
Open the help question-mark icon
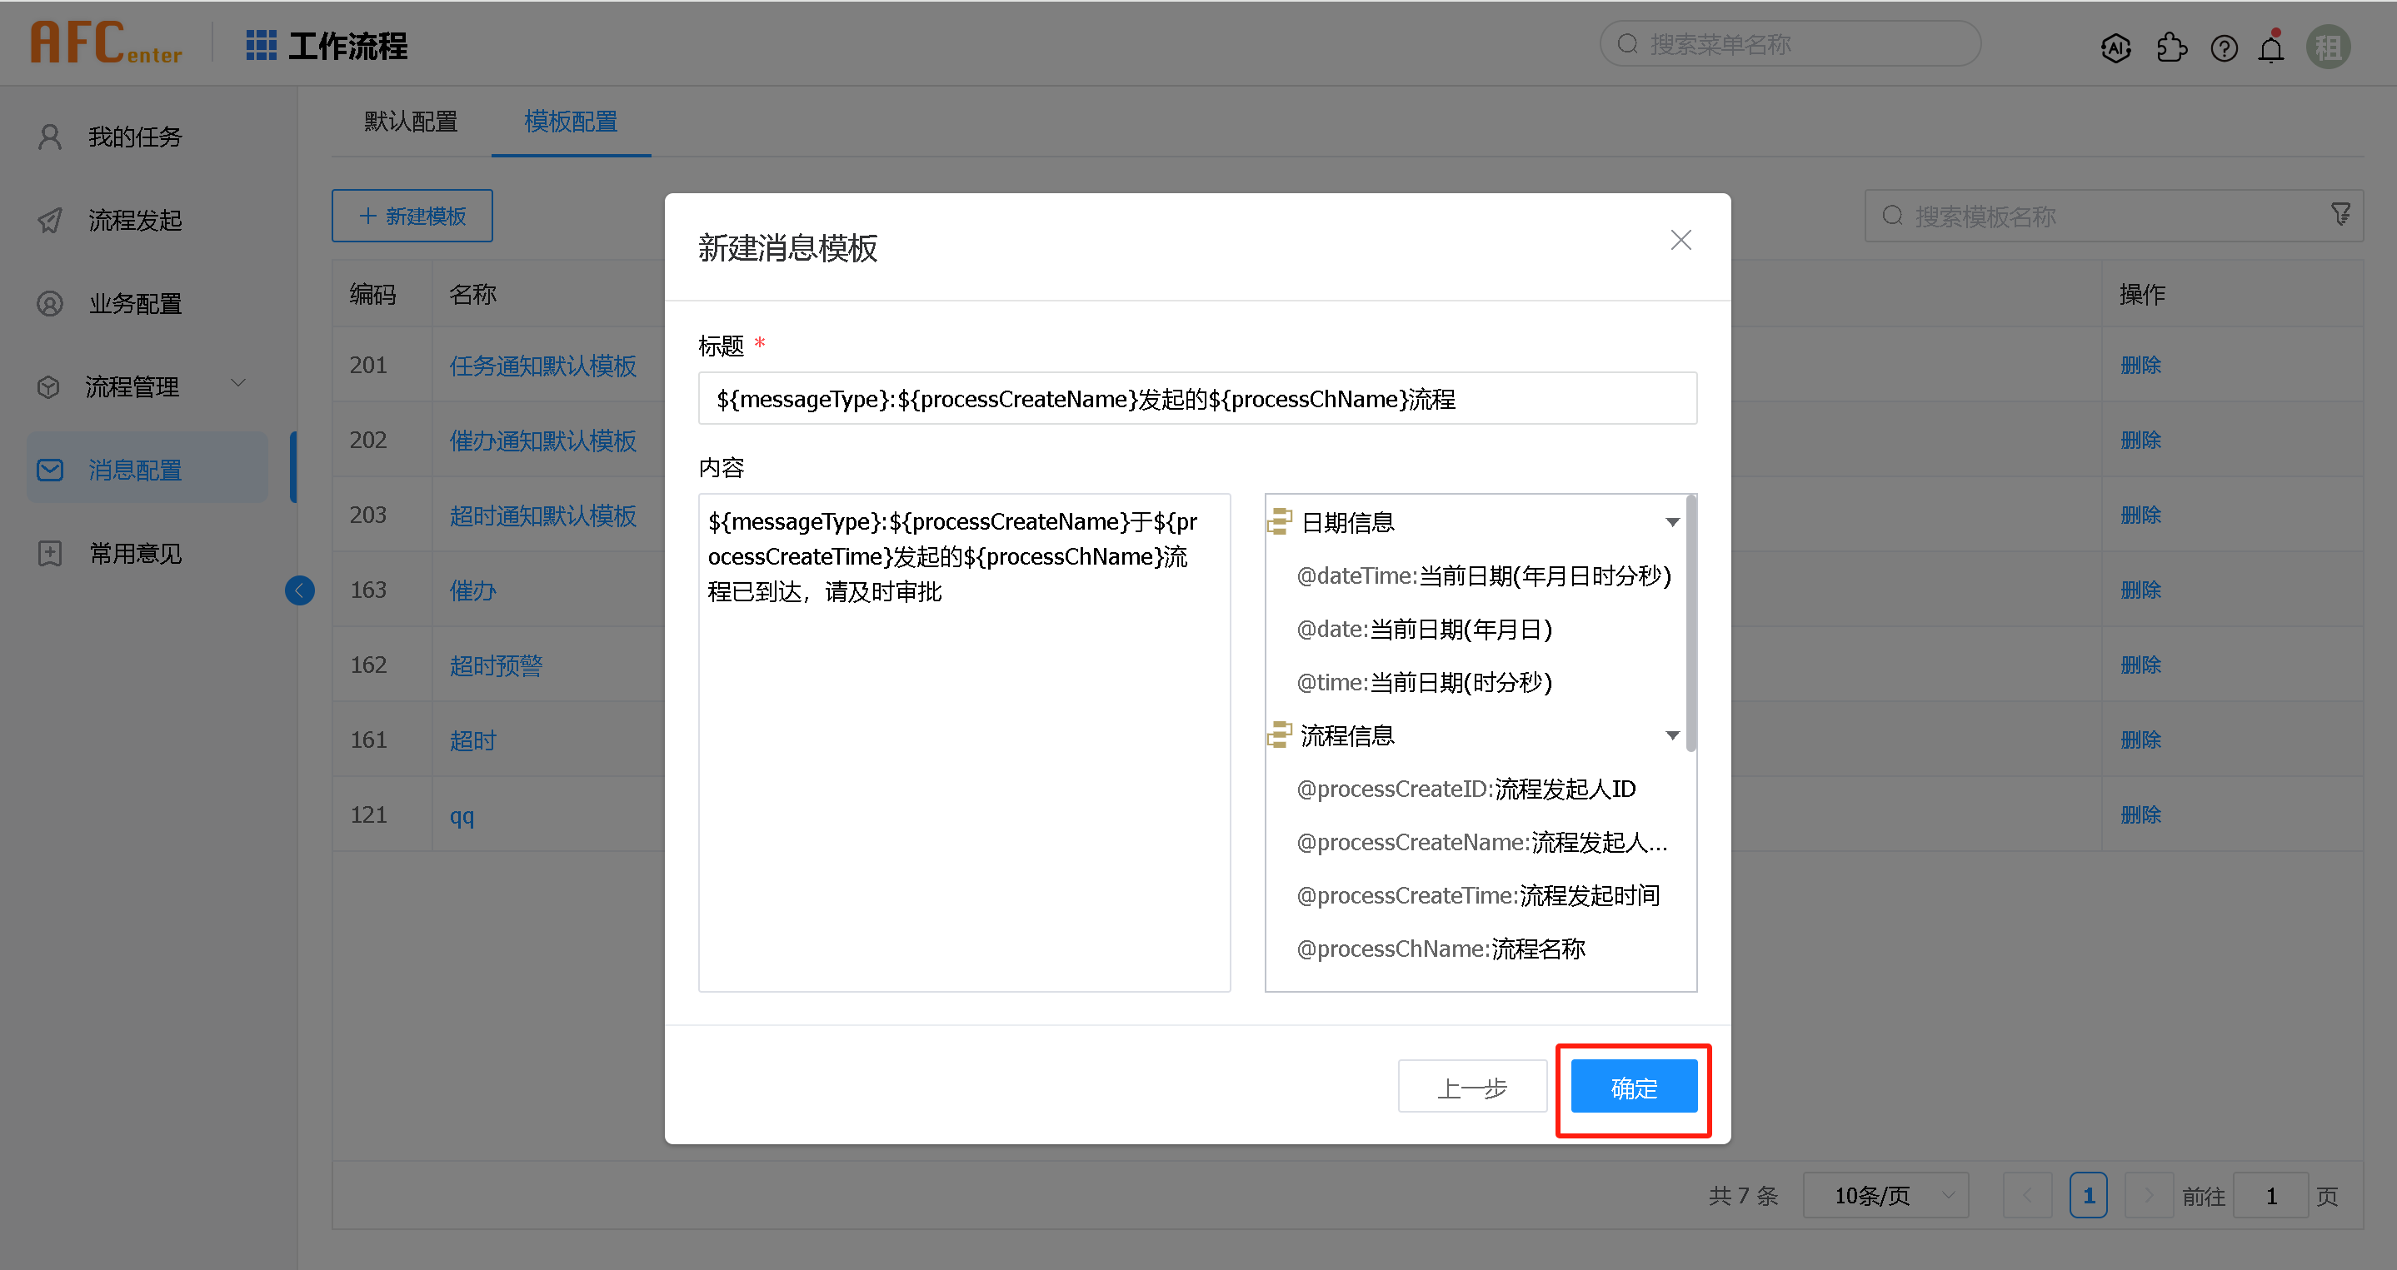[2224, 47]
